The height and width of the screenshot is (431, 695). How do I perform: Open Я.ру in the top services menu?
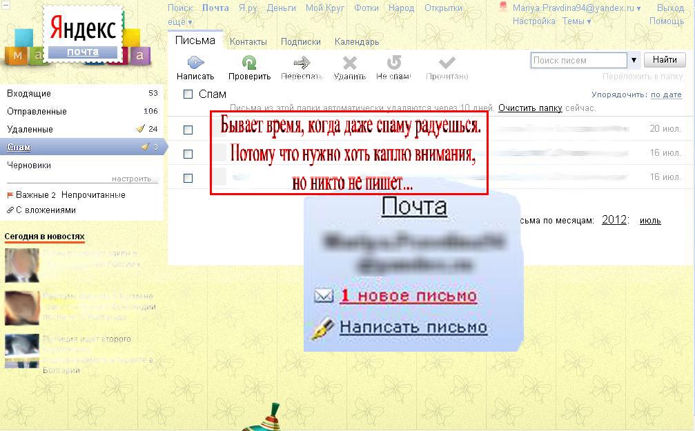coord(248,8)
